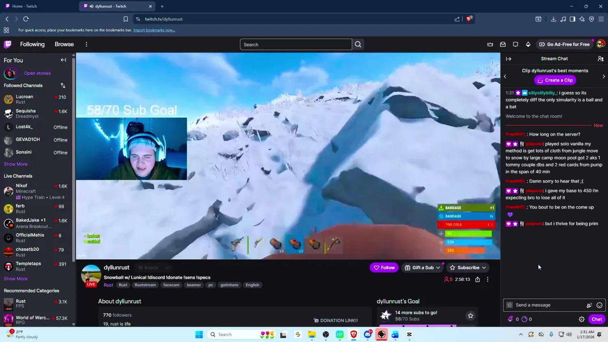The width and height of the screenshot is (608, 342).
Task: Toggle the Brave sidebar panel icon
Action: point(572,19)
